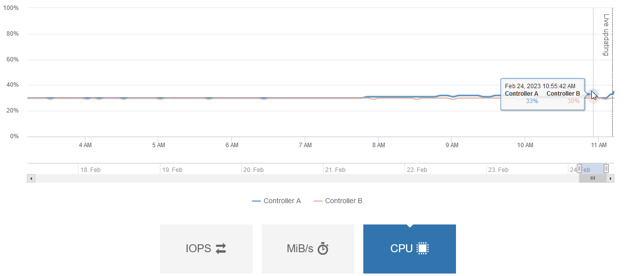Click the 20% y-axis label
The image size is (626, 276).
point(13,111)
